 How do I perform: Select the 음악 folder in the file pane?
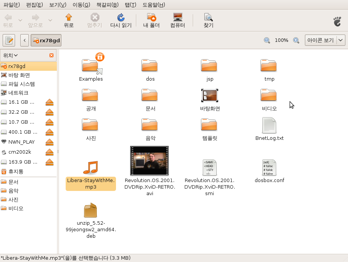[149, 124]
